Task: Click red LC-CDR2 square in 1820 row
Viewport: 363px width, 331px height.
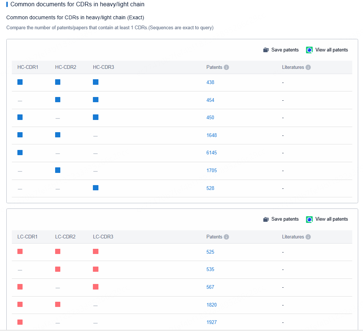Action: click(x=58, y=304)
